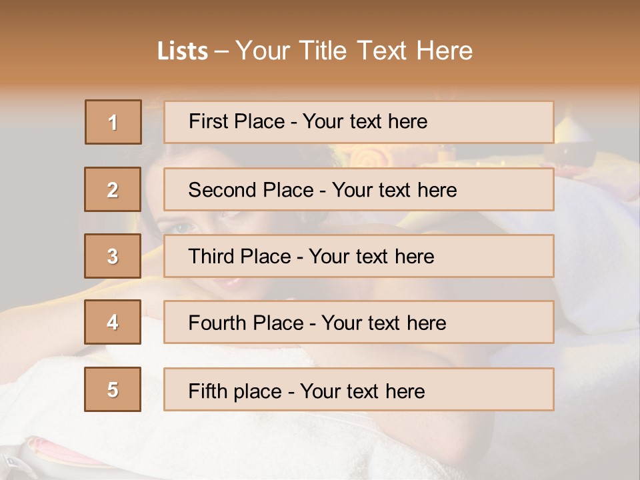Select the slide title text

315,51
